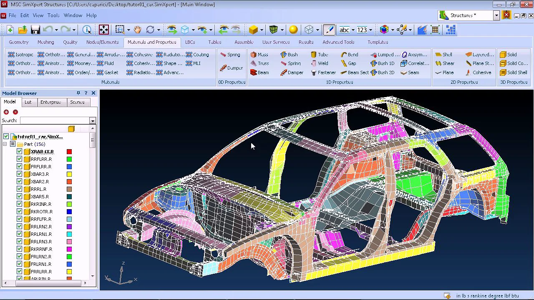Click the Open folder toolbar icon
The height and width of the screenshot is (300, 534).
point(23,30)
